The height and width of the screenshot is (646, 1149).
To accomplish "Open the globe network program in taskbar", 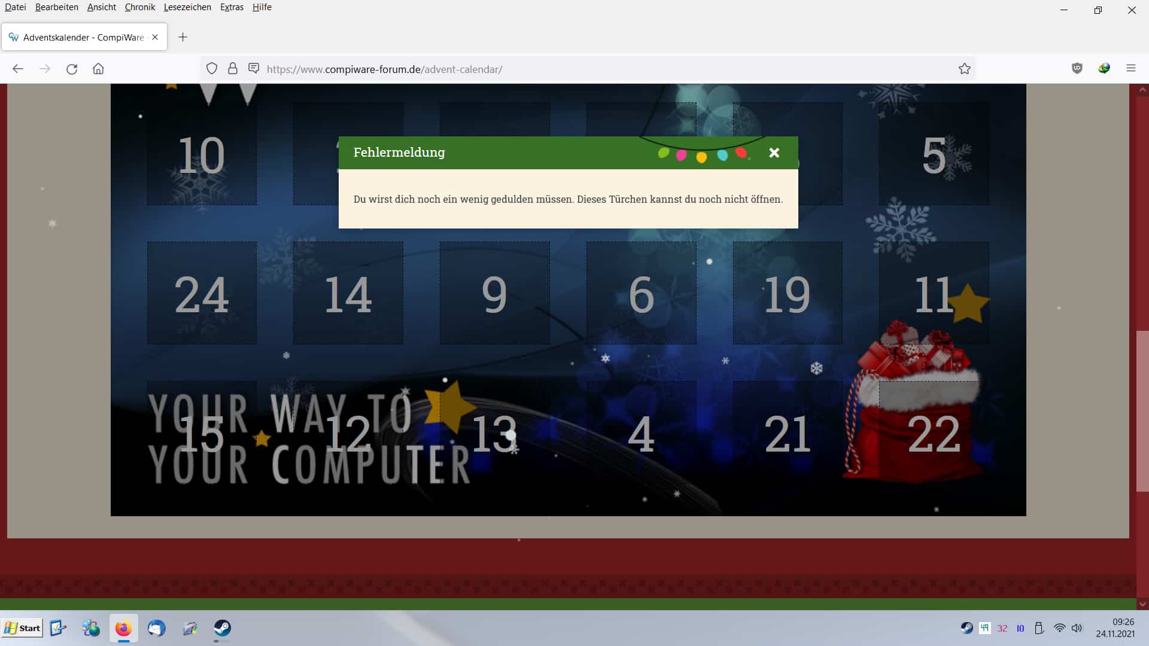I will pos(91,627).
